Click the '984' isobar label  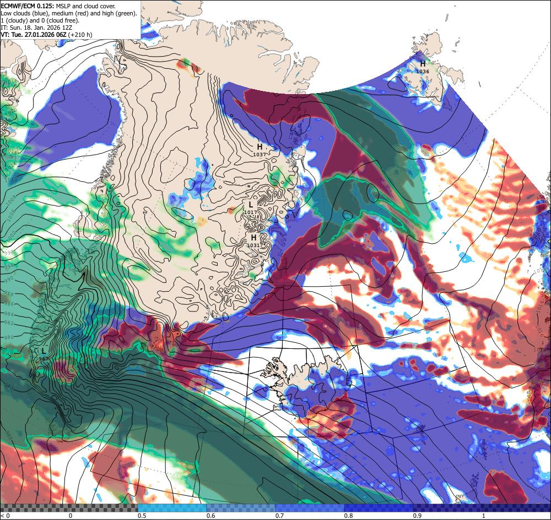(9, 314)
